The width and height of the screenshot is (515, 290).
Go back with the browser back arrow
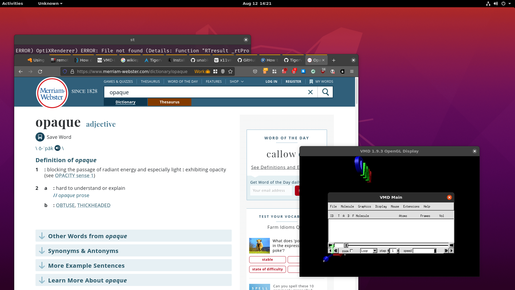pyautogui.click(x=21, y=71)
